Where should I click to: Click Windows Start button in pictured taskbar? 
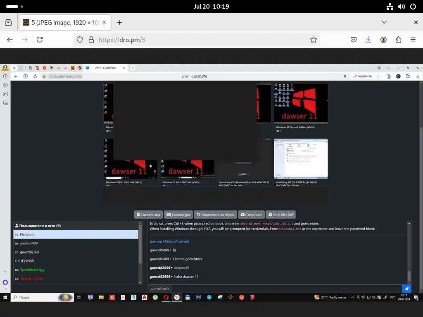[5, 297]
